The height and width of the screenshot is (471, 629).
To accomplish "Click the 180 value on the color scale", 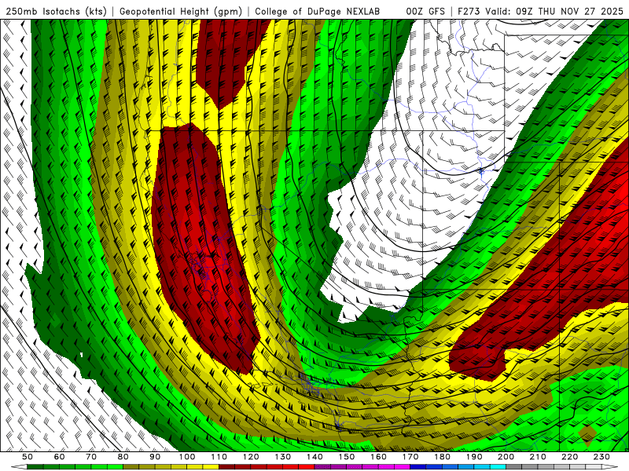I will click(x=442, y=457).
